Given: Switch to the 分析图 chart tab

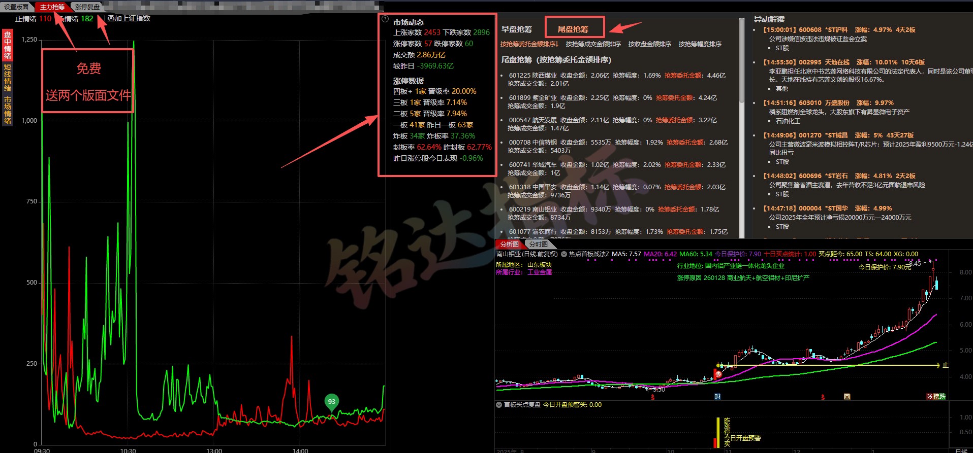Looking at the screenshot, I should coord(509,245).
